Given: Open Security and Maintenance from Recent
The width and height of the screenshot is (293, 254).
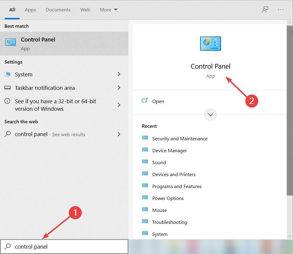Looking at the screenshot, I should (180, 138).
